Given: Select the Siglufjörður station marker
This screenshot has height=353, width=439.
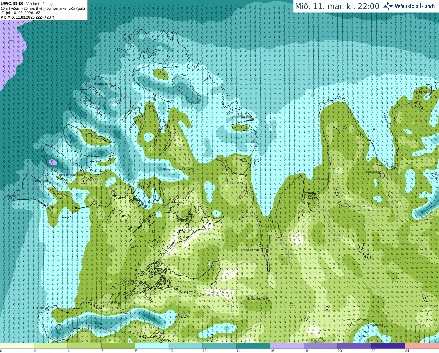Looking at the screenshot, I should click(x=431, y=94).
